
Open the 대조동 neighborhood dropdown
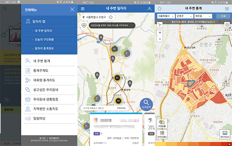[x=203, y=16]
